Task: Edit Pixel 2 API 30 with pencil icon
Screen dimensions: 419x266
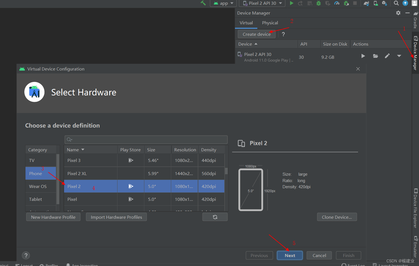Action: pyautogui.click(x=387, y=56)
